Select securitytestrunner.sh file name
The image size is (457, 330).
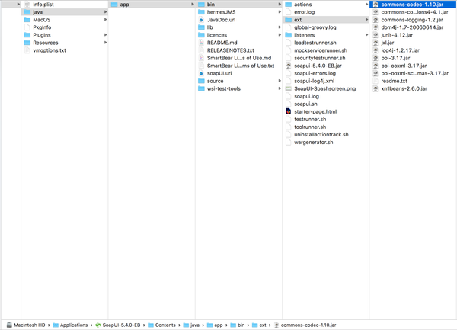(320, 58)
